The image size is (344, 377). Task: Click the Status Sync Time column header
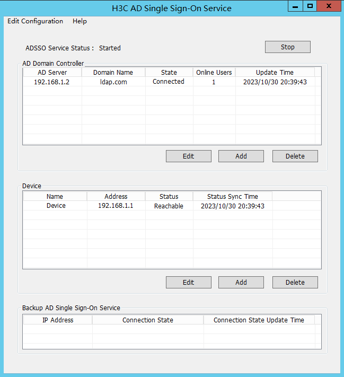[233, 196]
